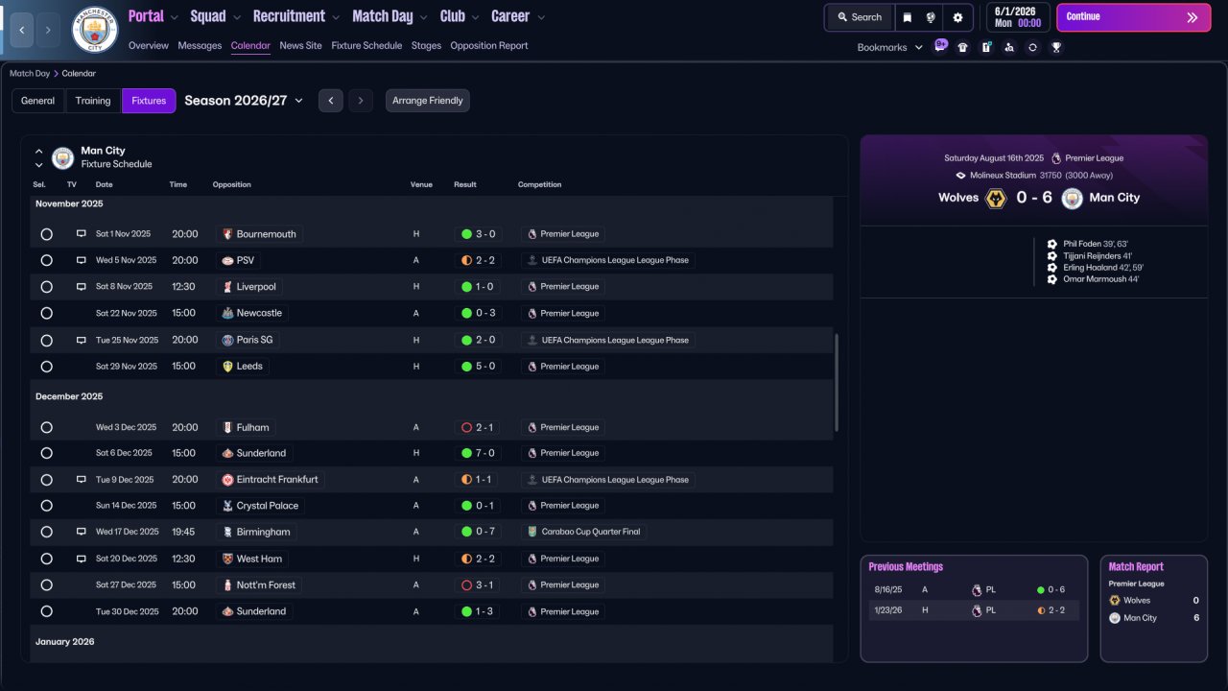Viewport: 1228px width, 691px height.
Task: Click the Arrange Friendly button
Action: (428, 101)
